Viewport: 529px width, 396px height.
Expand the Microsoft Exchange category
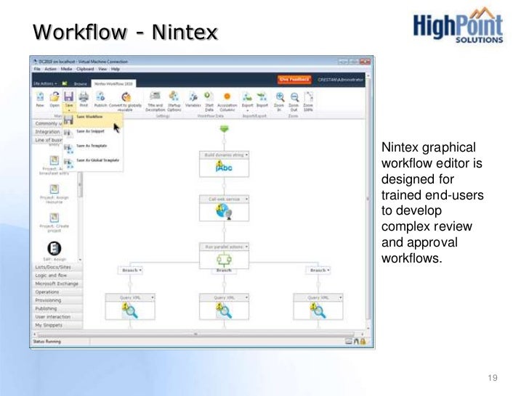pos(57,284)
